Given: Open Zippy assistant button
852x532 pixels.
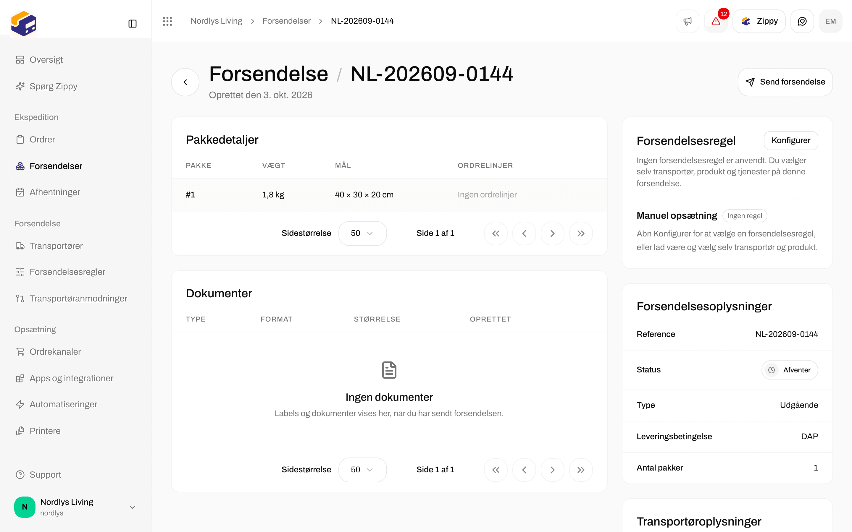Looking at the screenshot, I should coord(759,22).
